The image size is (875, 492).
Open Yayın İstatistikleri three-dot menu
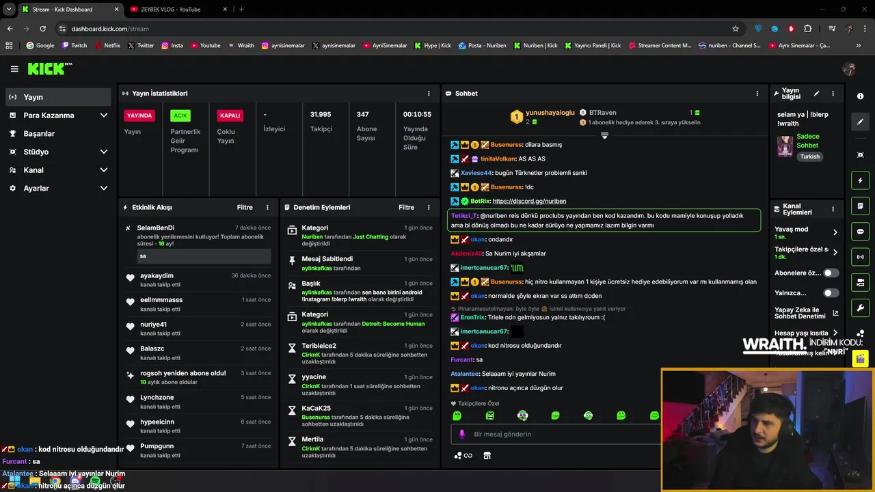[429, 94]
